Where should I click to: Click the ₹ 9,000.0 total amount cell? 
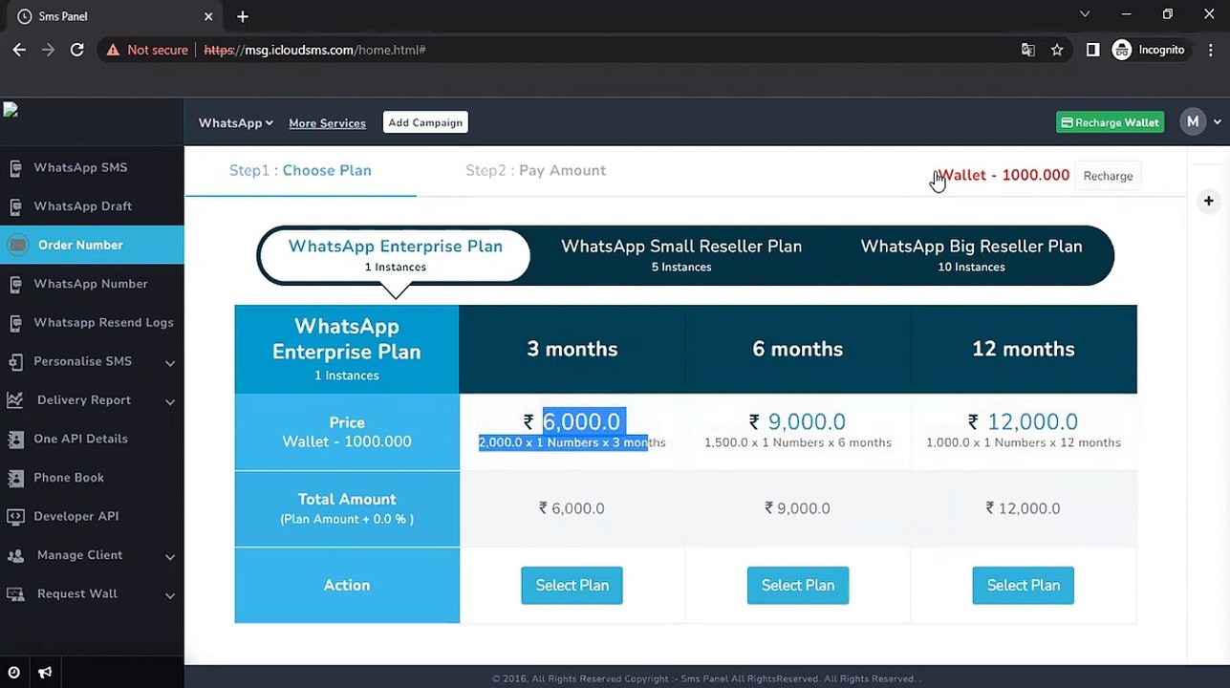(798, 508)
